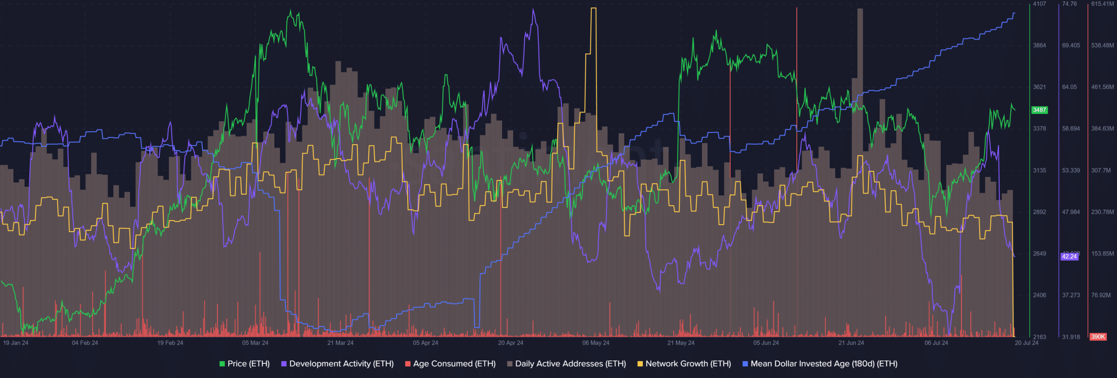Image resolution: width=1117 pixels, height=378 pixels.
Task: Click the 58.694 axis value
Action: coord(1071,129)
